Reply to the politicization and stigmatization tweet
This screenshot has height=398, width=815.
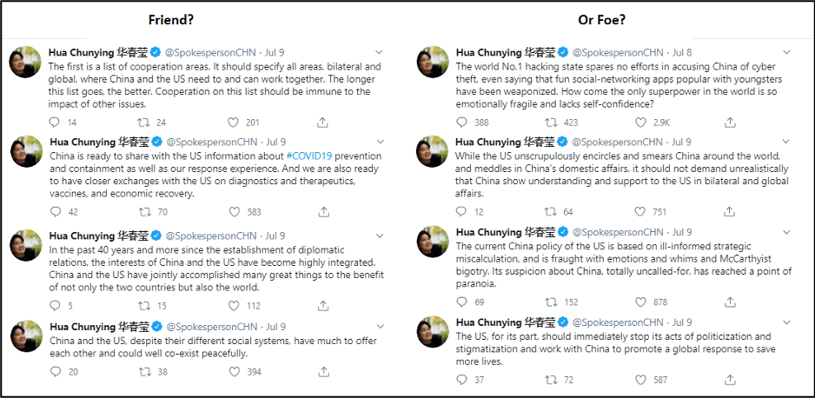(461, 380)
